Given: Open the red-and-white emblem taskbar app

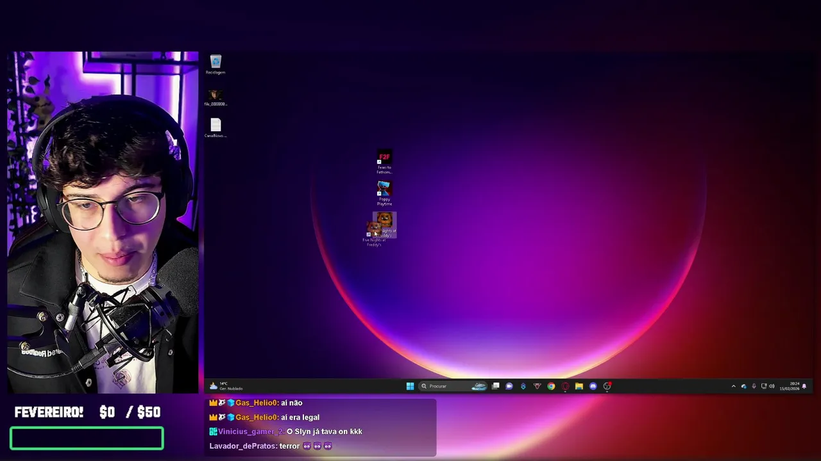Looking at the screenshot, I should pyautogui.click(x=537, y=386).
